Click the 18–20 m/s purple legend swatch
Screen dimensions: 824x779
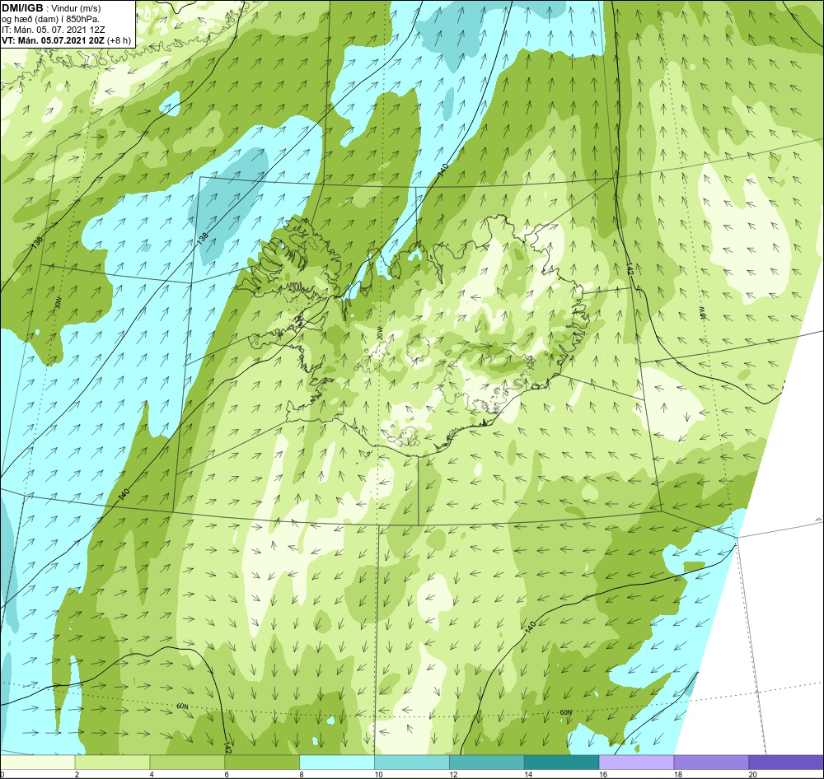click(711, 762)
